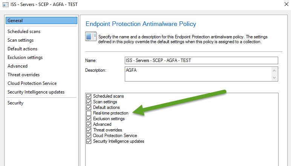291x166 pixels.
Task: Toggle the Advanced checkbox in list
Action: [89, 124]
